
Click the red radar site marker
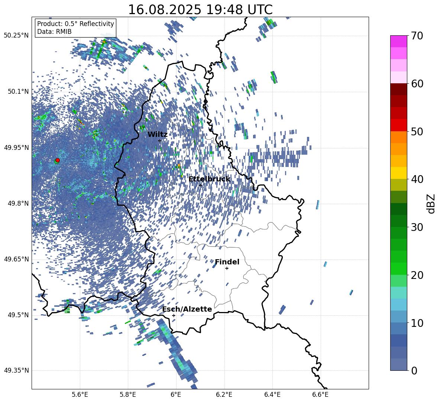click(x=58, y=160)
